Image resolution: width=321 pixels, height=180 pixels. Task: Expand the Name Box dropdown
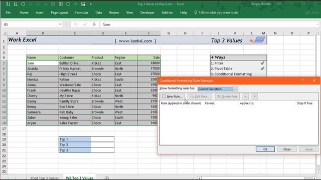(60, 24)
